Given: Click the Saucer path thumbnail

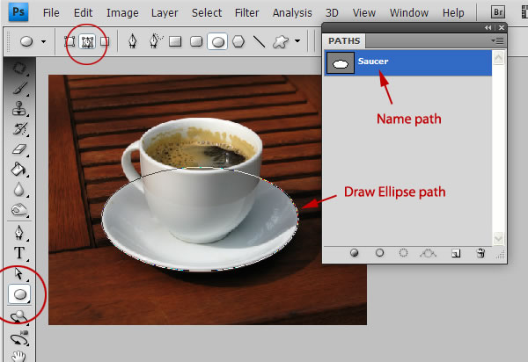Looking at the screenshot, I should click(x=341, y=63).
